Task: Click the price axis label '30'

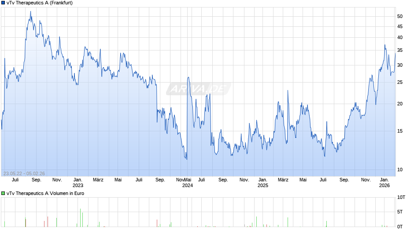Action: tap(400, 65)
